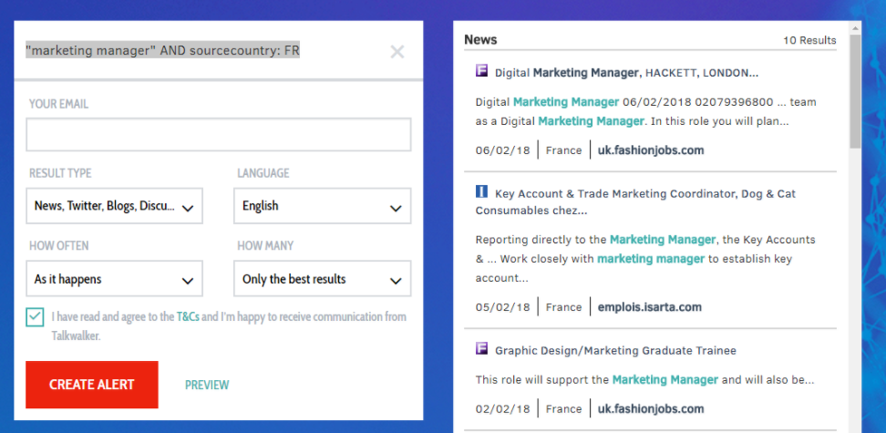This screenshot has height=433, width=886.
Task: Click the Hackett Digital Marketing Manager source icon
Action: coord(482,71)
